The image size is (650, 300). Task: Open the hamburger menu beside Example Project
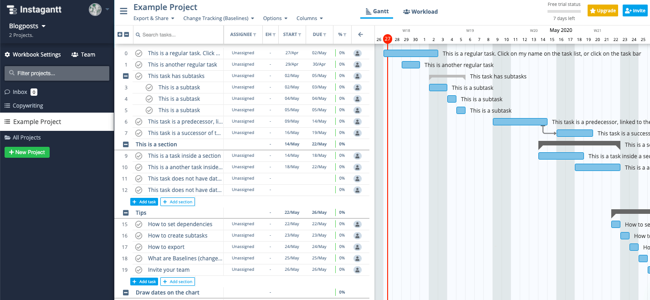[123, 11]
